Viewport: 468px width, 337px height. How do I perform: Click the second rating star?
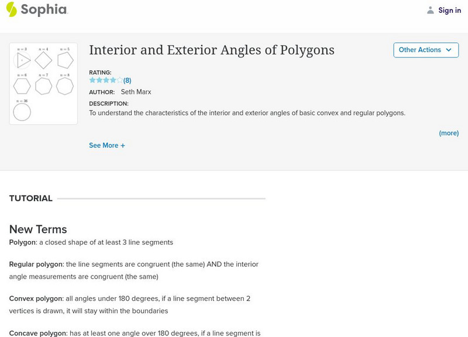pos(99,80)
